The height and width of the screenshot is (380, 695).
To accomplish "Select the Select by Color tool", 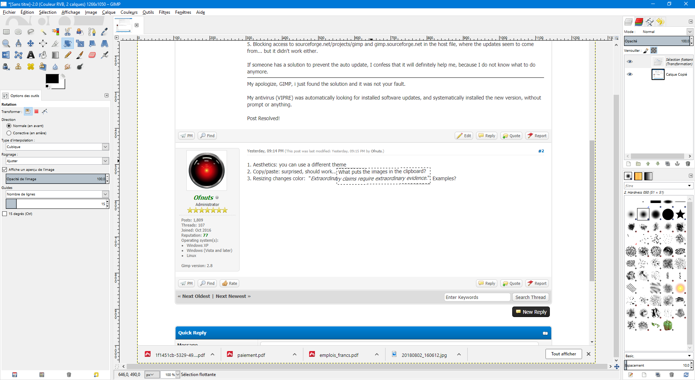I will pos(55,32).
